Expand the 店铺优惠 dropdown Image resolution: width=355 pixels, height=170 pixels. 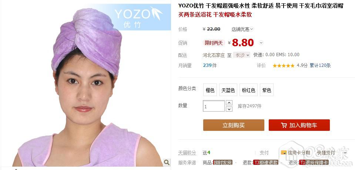coord(242,29)
